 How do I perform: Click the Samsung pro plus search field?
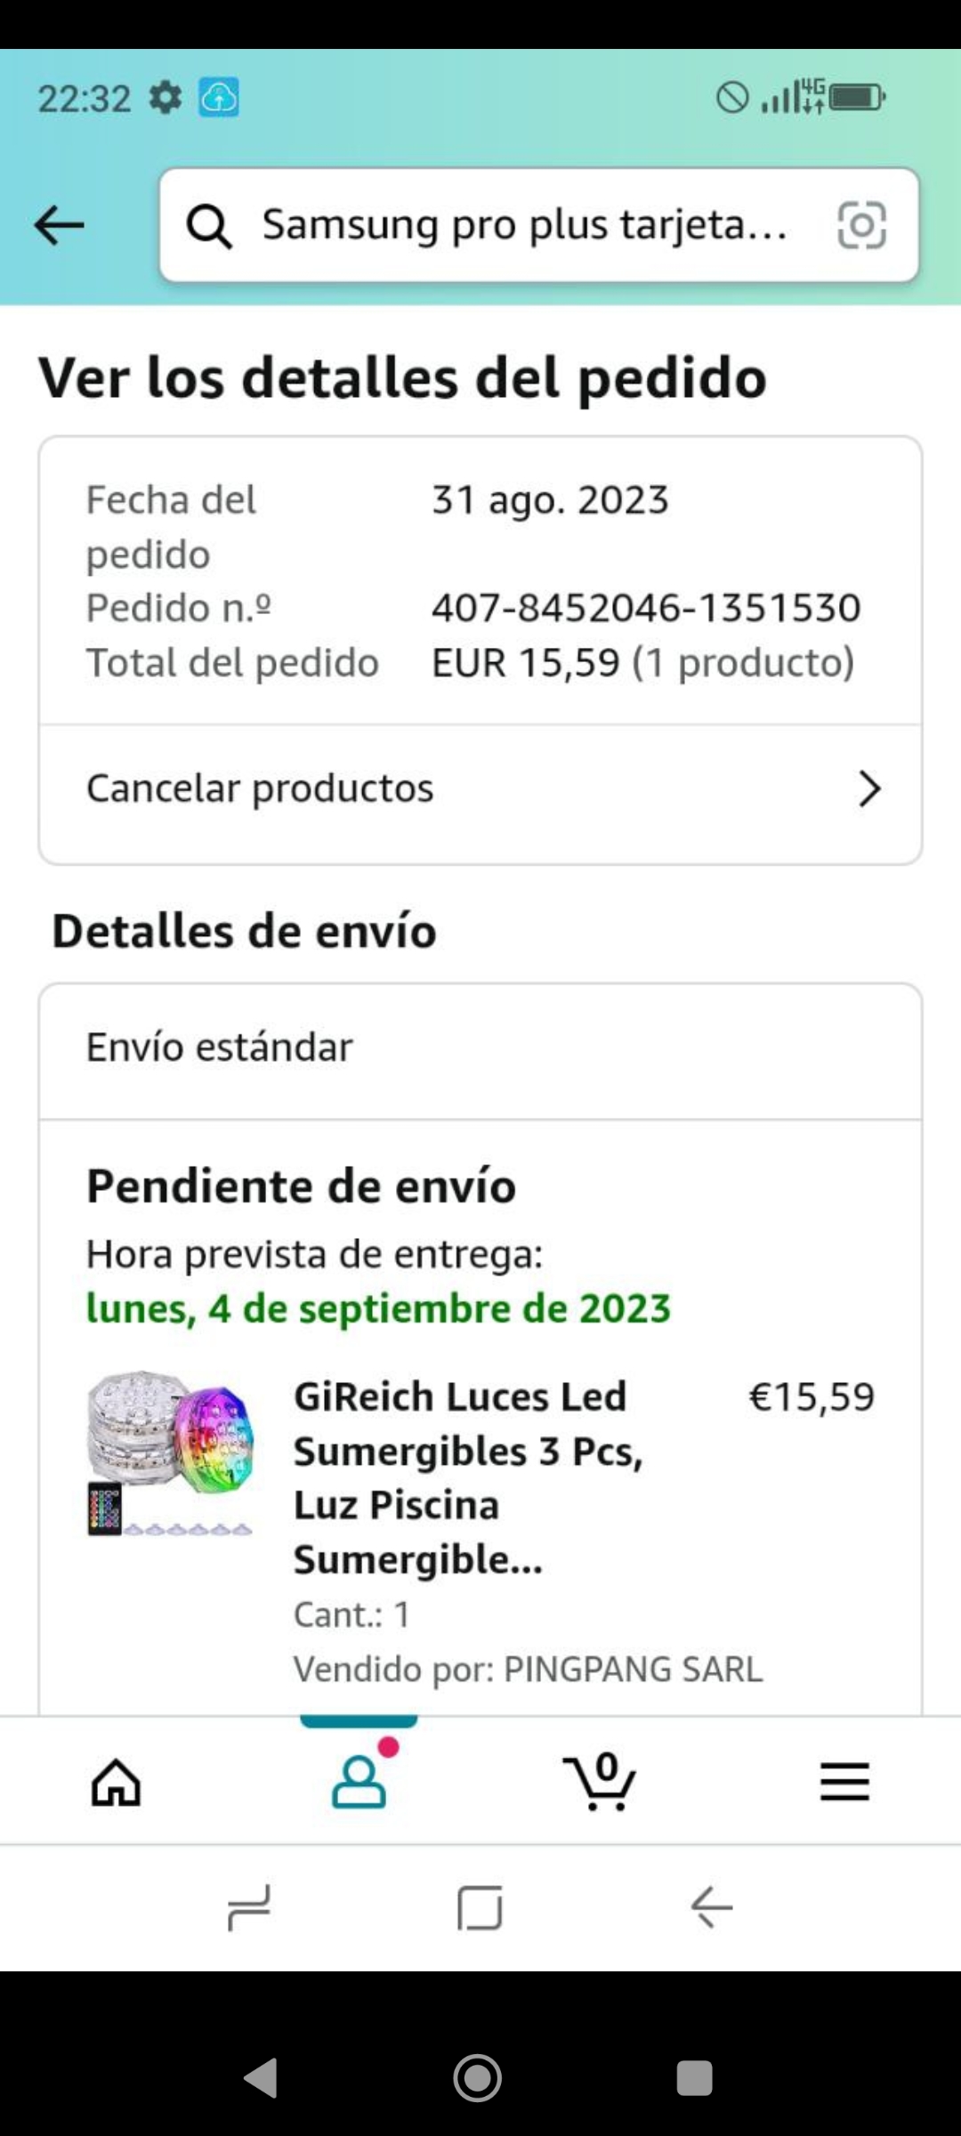tap(523, 225)
